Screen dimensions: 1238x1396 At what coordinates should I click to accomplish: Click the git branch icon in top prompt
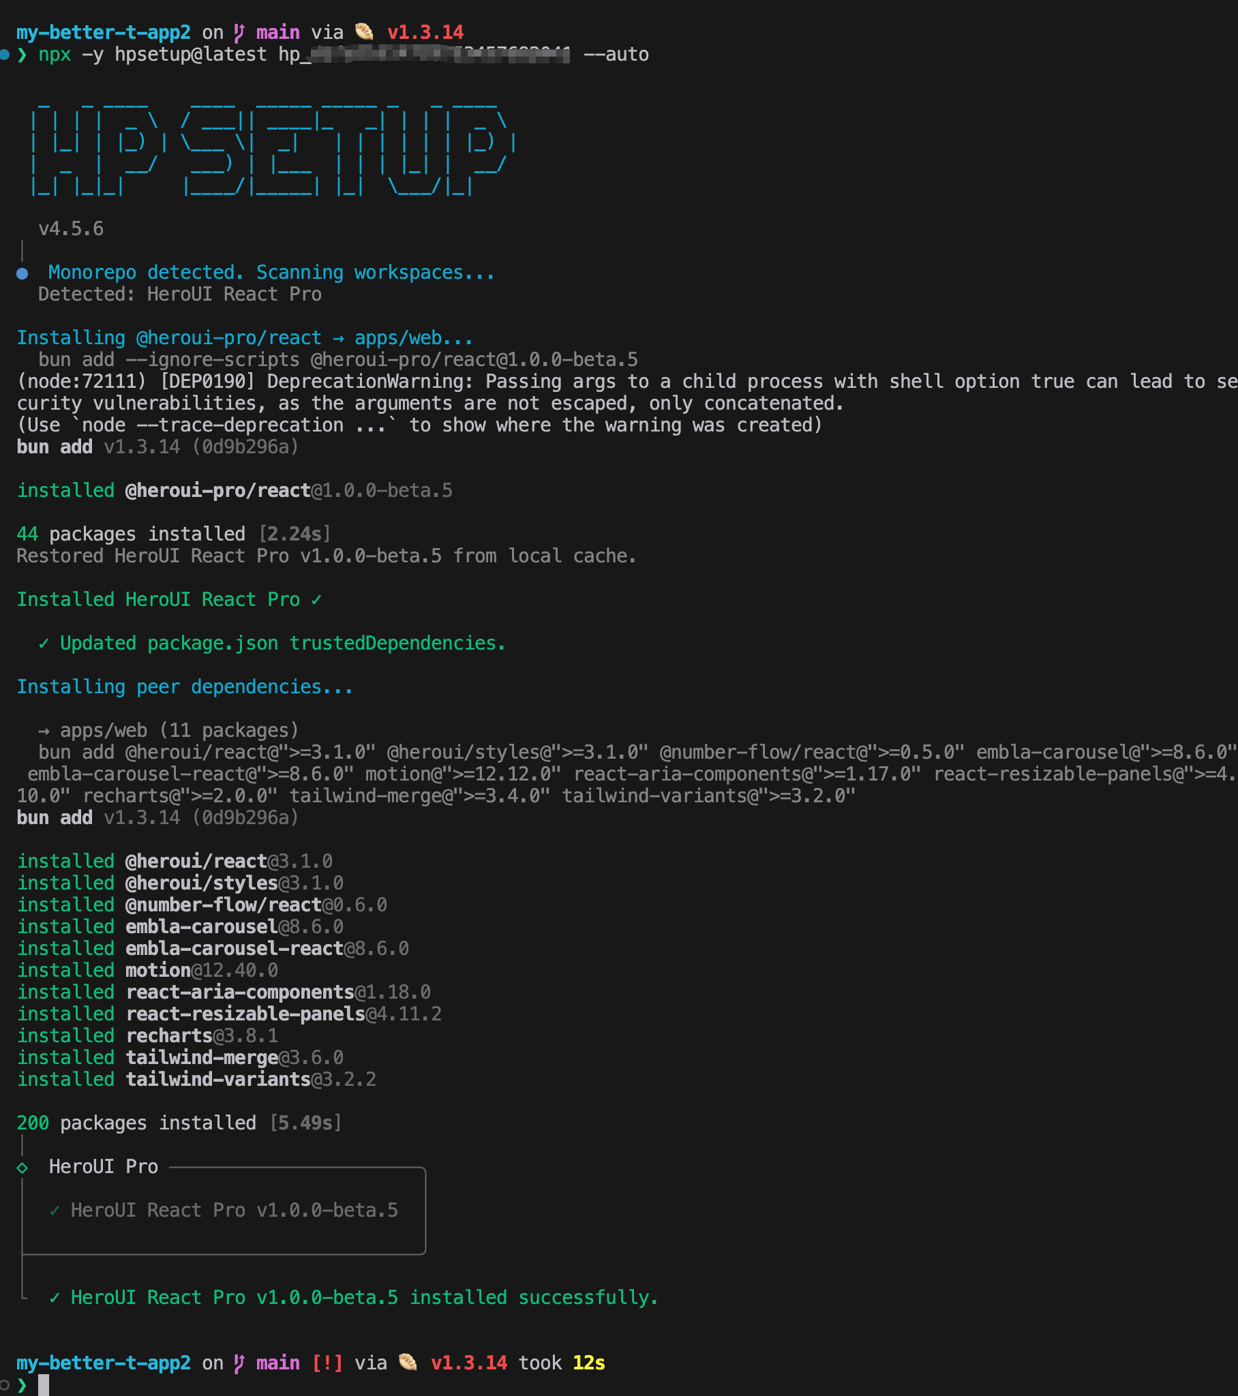pos(239,32)
